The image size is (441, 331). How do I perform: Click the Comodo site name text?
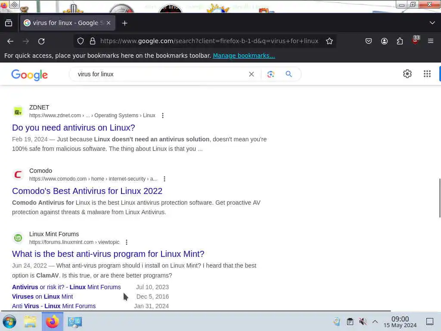[x=40, y=171]
